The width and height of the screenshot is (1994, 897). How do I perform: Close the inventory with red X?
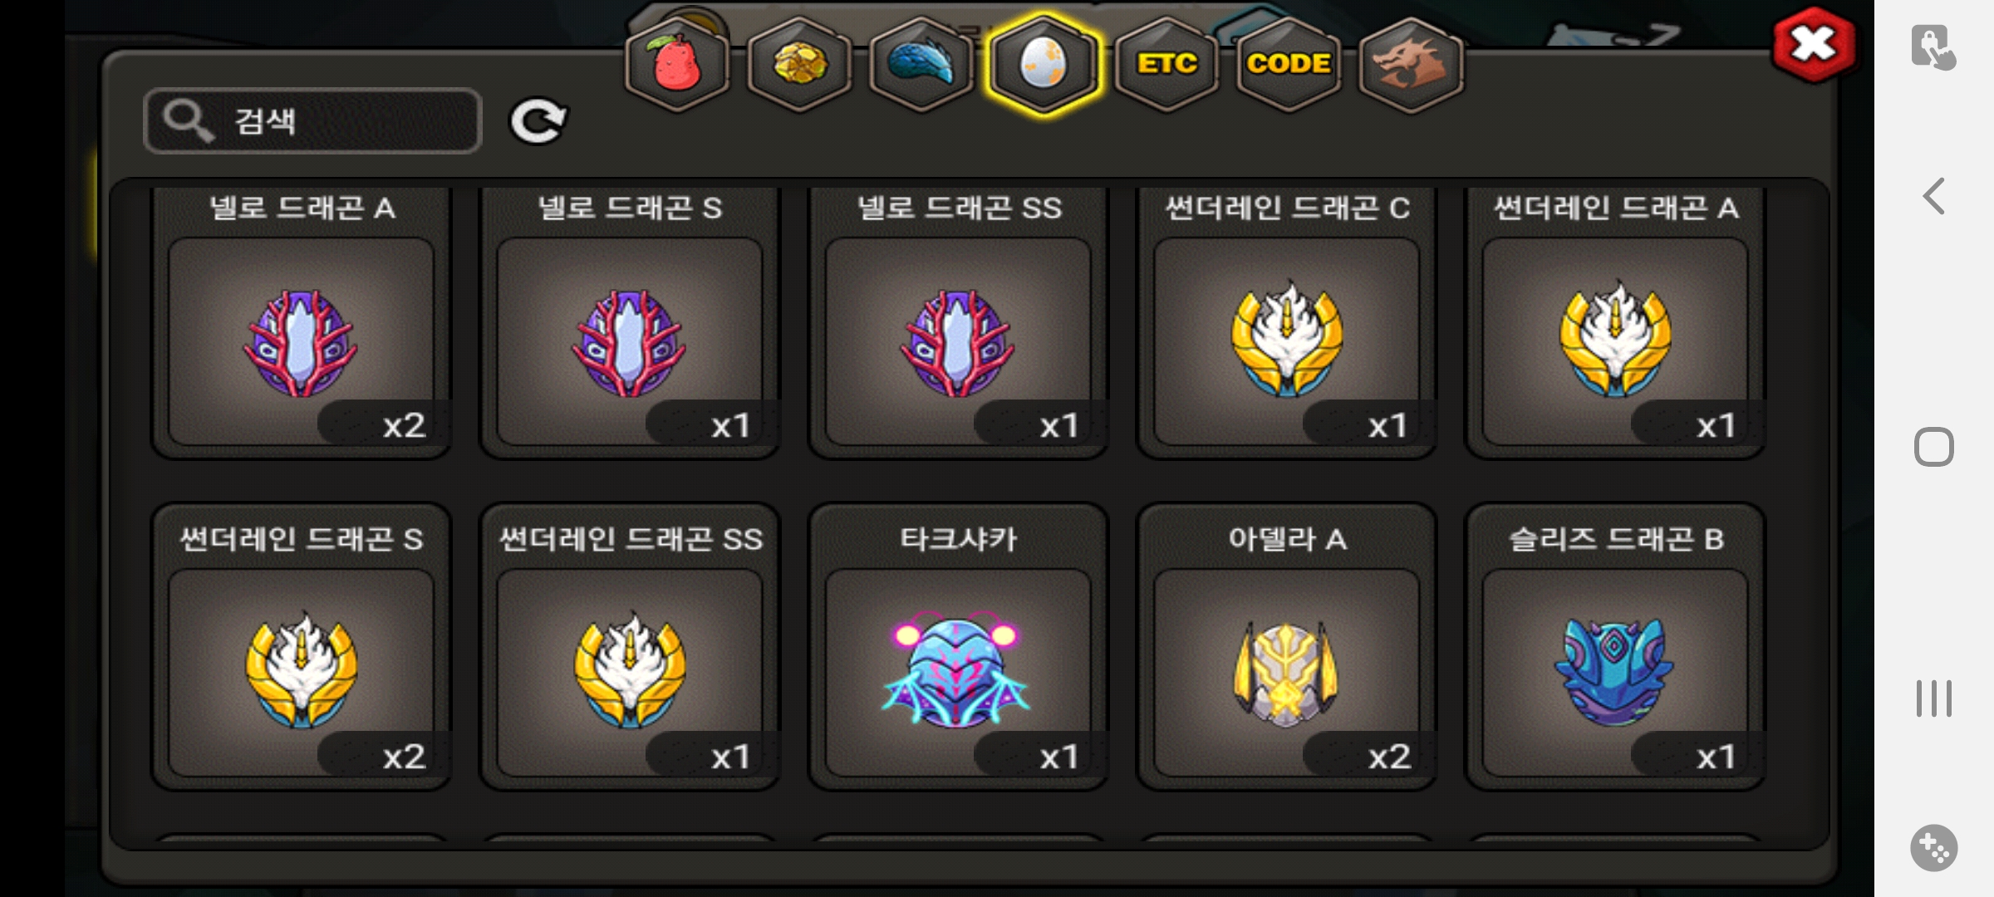(x=1814, y=45)
